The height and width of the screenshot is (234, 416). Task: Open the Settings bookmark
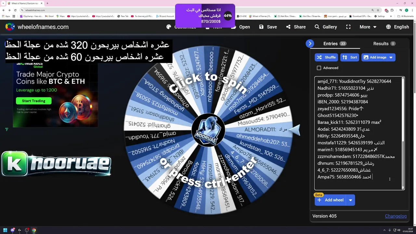(380, 16)
